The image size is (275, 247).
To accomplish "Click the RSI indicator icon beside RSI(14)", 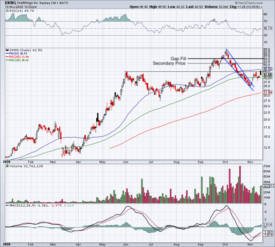I will point(7,11).
